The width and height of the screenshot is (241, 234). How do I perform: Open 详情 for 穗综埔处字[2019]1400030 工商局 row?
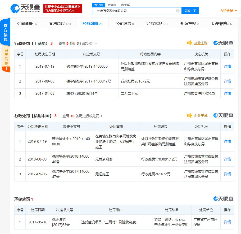tap(227, 66)
